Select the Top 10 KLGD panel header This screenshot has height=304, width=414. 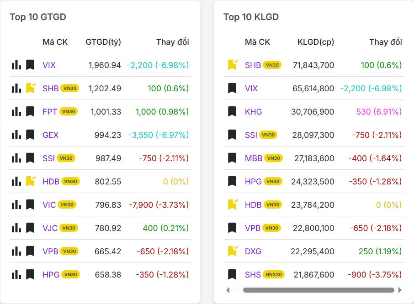pyautogui.click(x=251, y=17)
